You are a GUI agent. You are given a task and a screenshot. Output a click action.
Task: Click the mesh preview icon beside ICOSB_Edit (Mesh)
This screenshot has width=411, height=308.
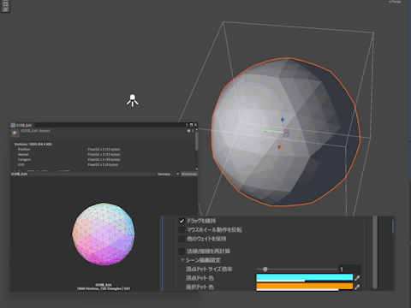coord(15,133)
